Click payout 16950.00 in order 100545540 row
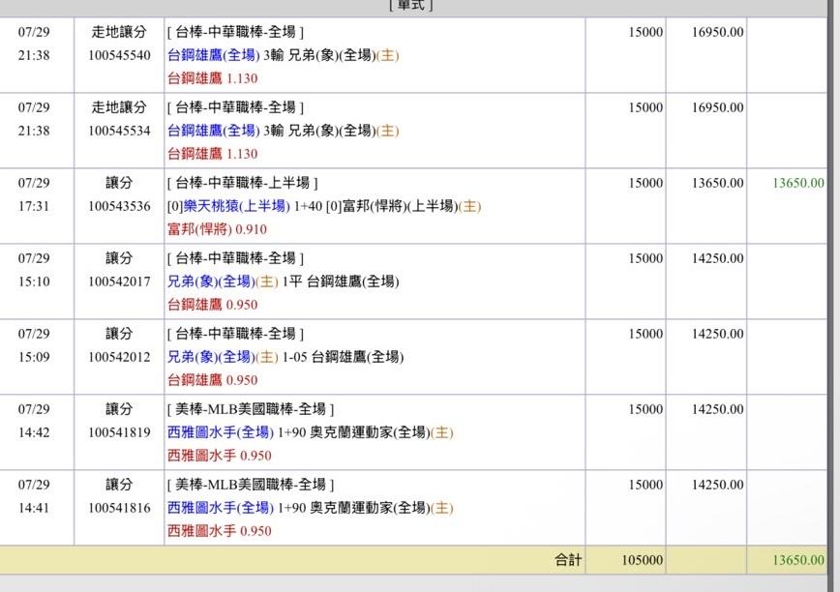 click(x=717, y=32)
